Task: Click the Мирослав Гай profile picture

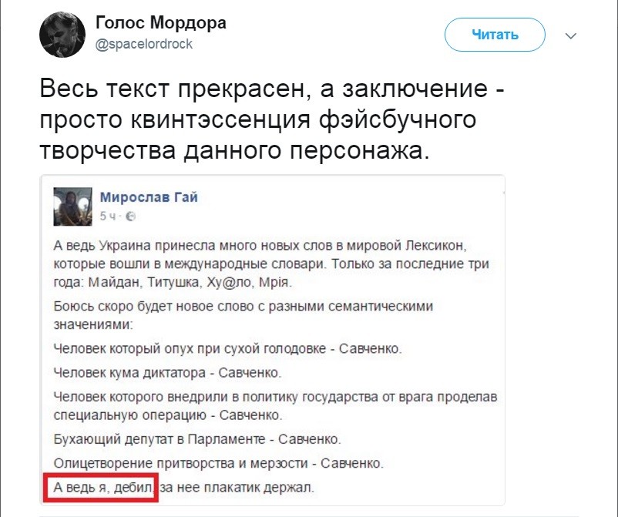Action: click(73, 206)
